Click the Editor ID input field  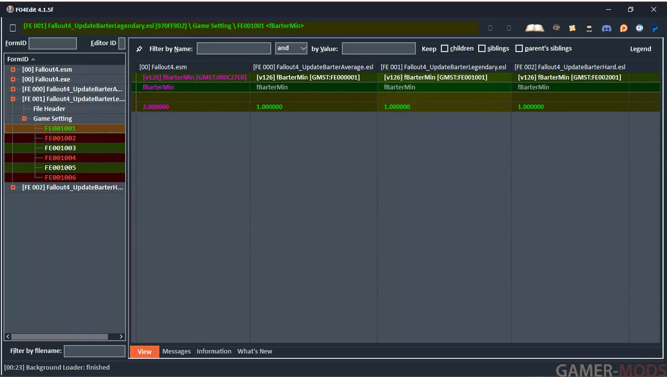(x=122, y=43)
